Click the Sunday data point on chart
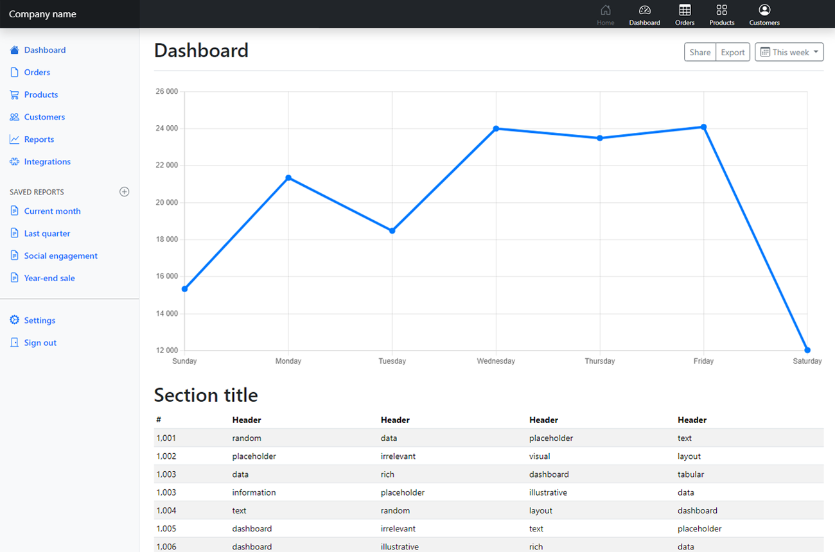This screenshot has height=552, width=835. [184, 289]
